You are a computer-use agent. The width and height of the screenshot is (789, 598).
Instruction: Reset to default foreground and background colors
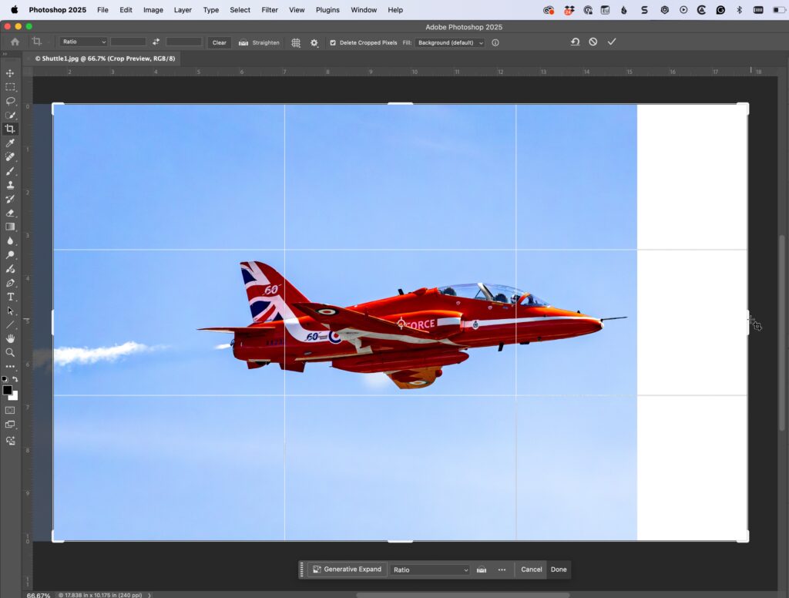tap(5, 380)
